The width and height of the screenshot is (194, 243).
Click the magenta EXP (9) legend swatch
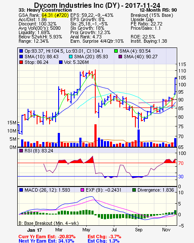82,190
